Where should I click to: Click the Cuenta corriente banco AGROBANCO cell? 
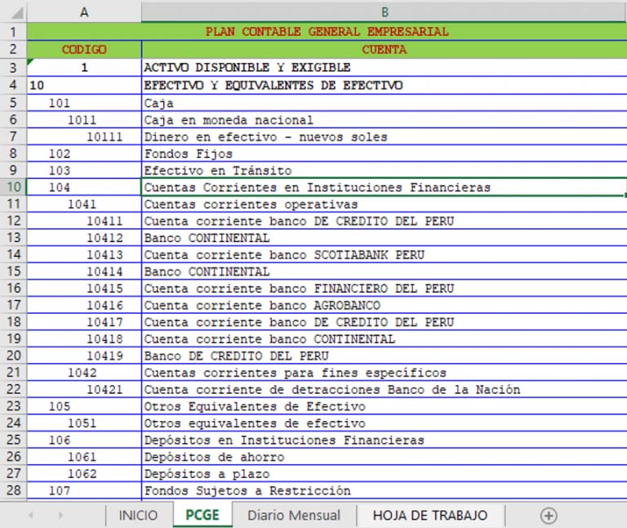(261, 306)
